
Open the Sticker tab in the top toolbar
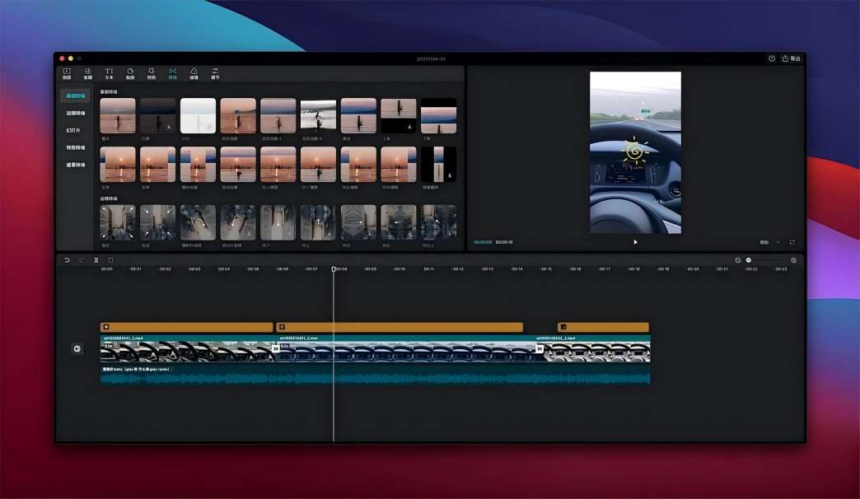point(130,73)
